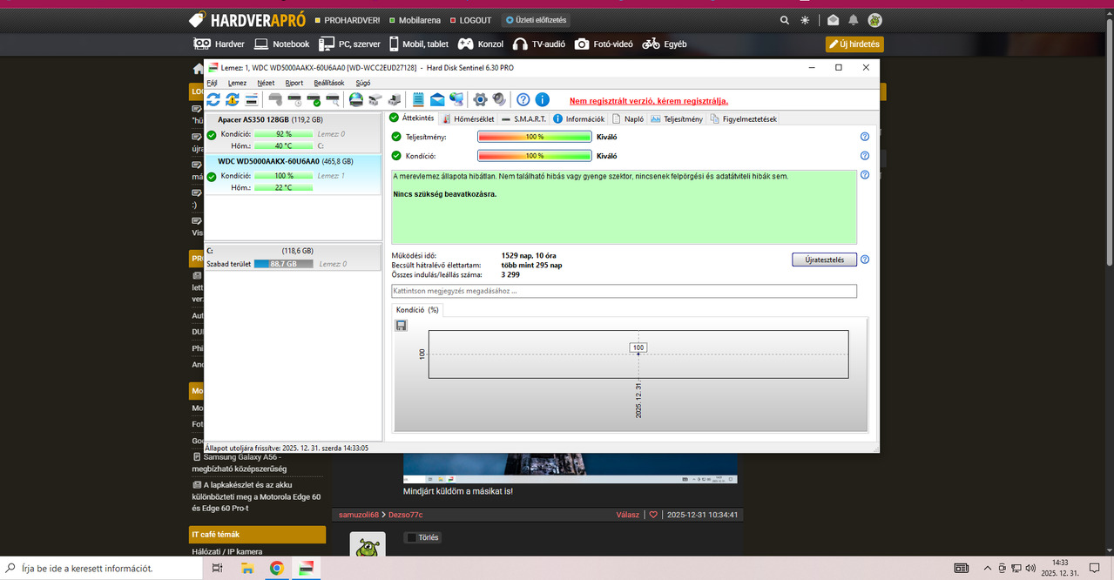Screen dimensions: 1114x580
Task: Click the speaker sound toolbar icon
Action: coord(498,100)
